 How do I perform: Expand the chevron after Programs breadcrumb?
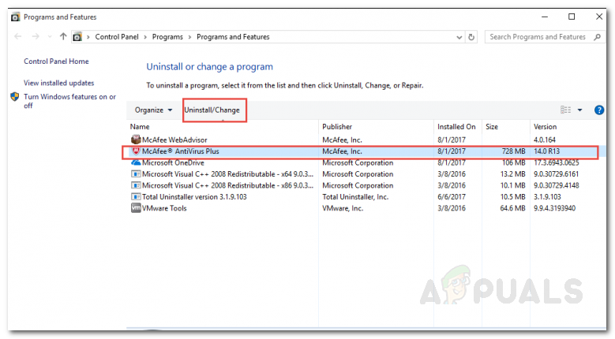tap(189, 37)
